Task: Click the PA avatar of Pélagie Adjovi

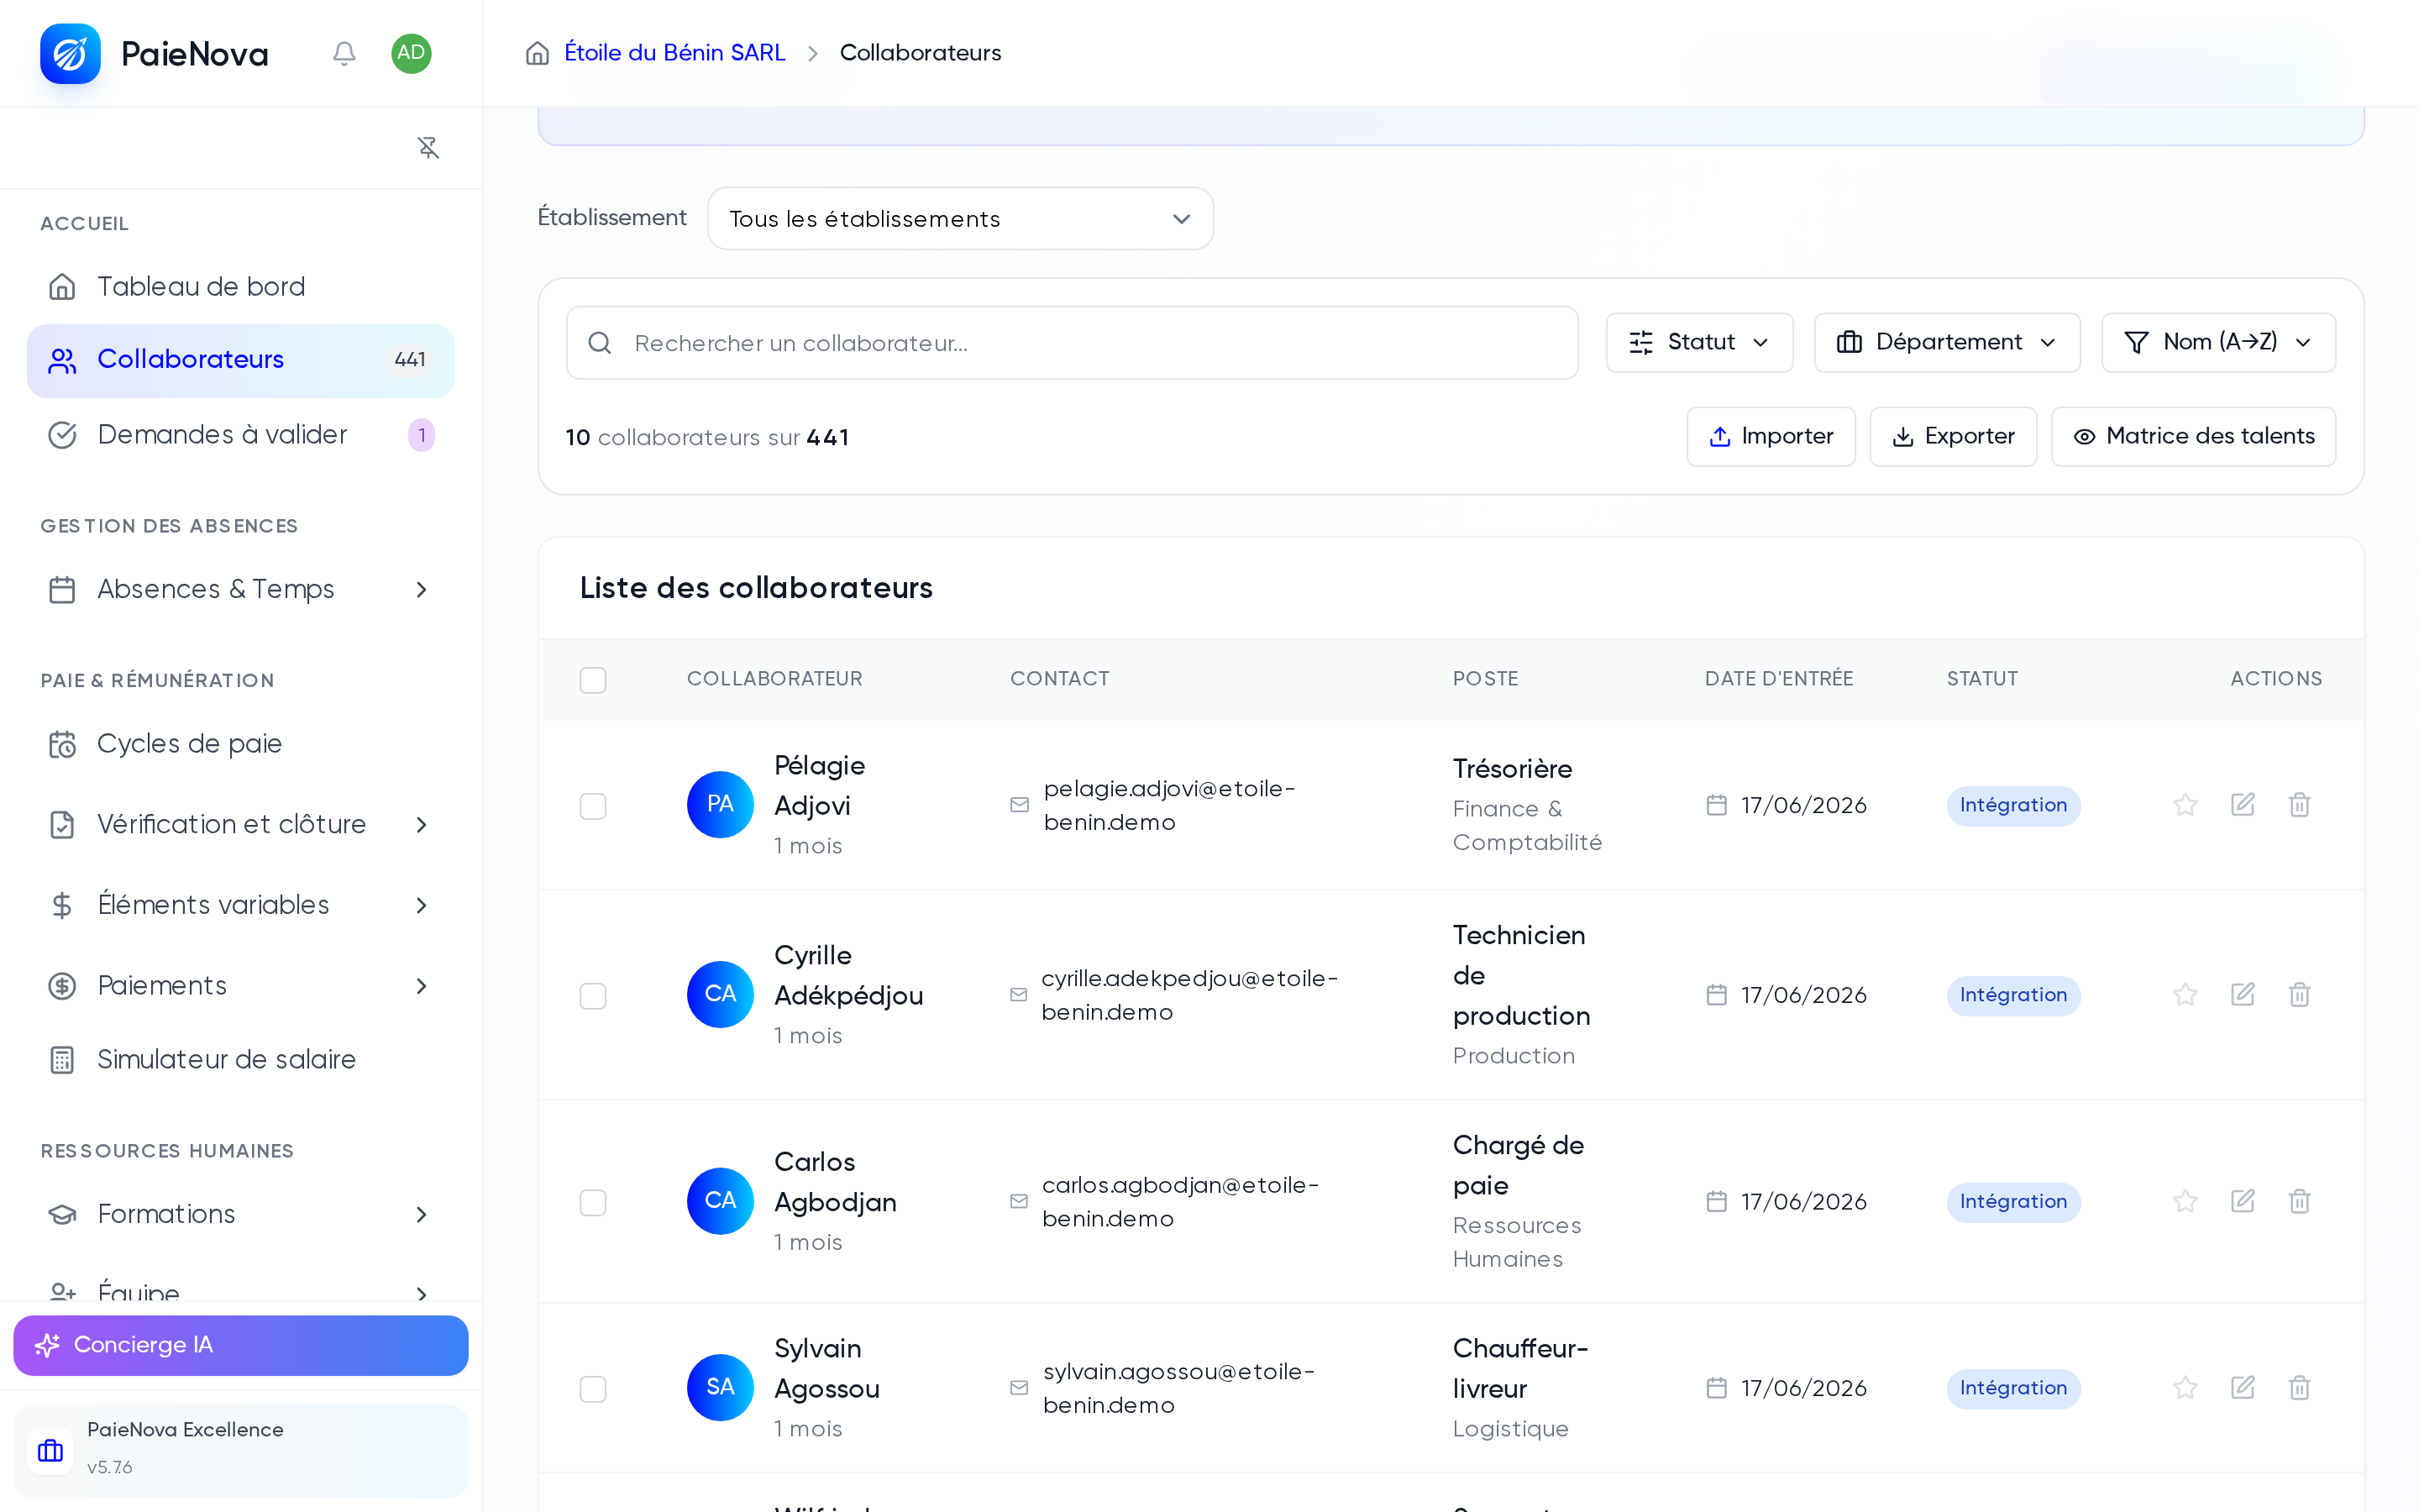Action: 720,805
